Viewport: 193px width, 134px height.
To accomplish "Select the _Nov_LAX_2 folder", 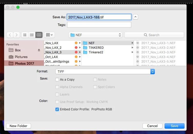I will point(63,47).
